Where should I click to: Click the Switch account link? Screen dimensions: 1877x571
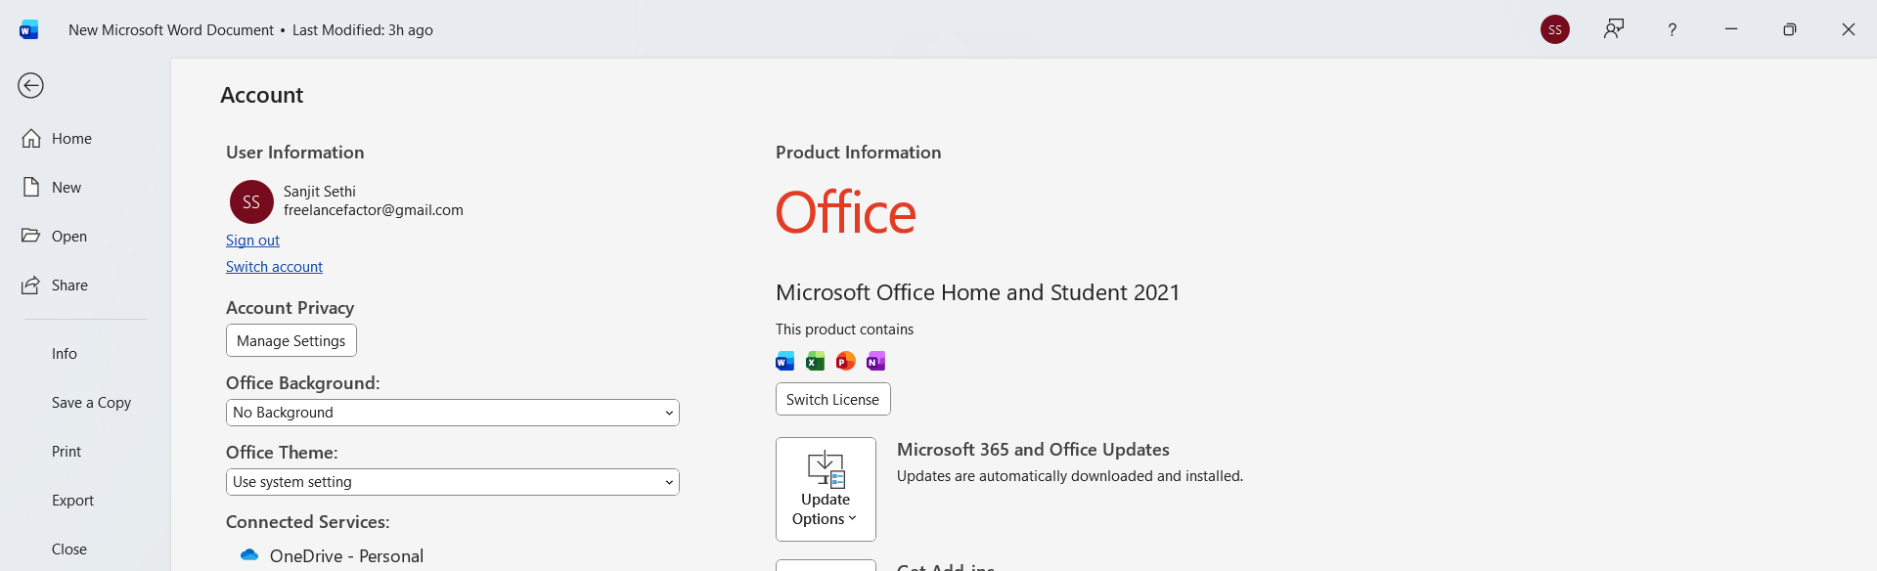[274, 267]
